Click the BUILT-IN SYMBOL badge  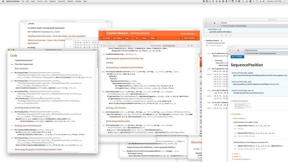[x=237, y=57]
